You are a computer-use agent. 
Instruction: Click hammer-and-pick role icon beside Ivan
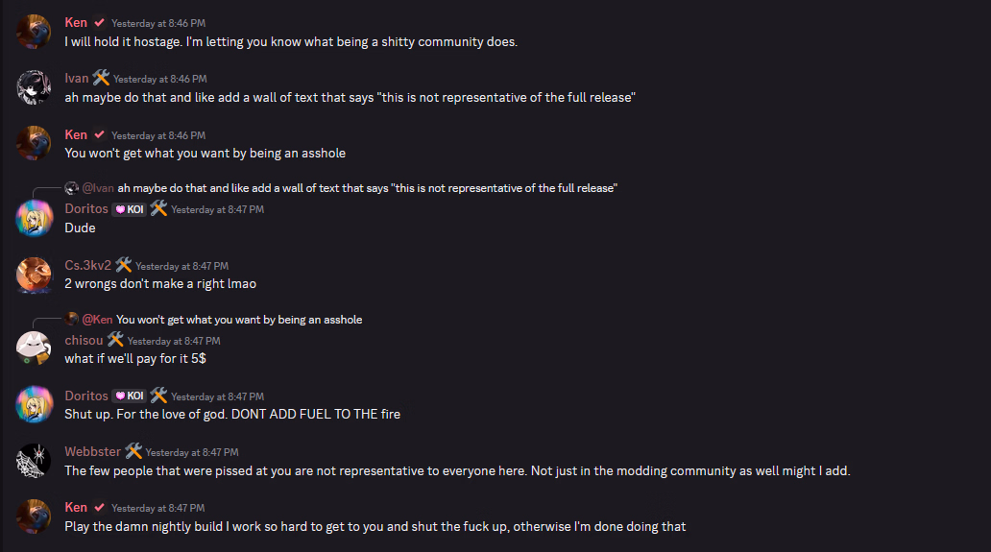click(x=101, y=78)
